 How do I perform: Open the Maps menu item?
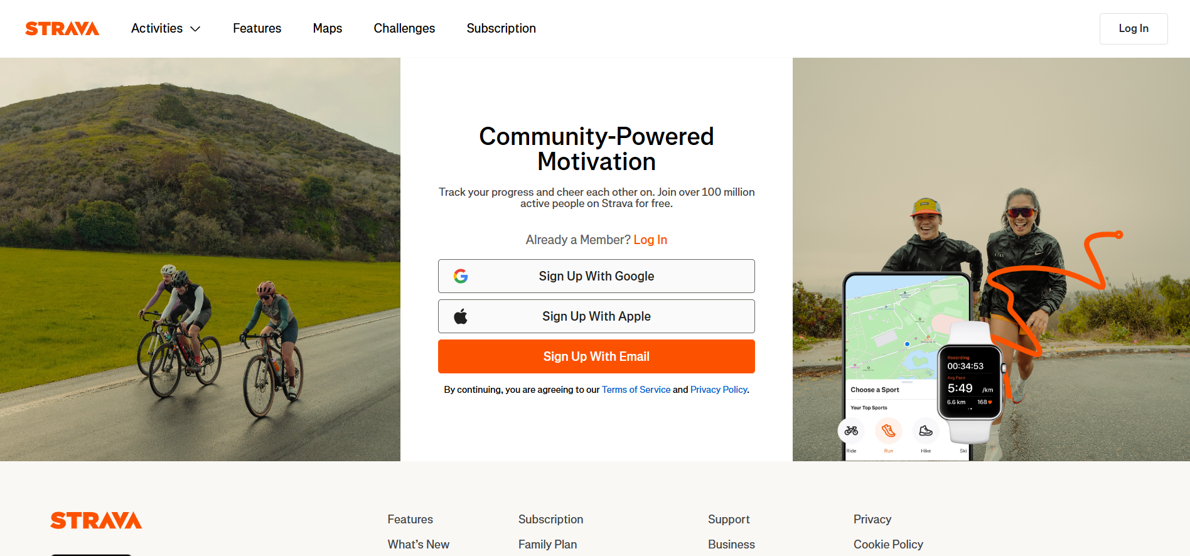pyautogui.click(x=328, y=28)
